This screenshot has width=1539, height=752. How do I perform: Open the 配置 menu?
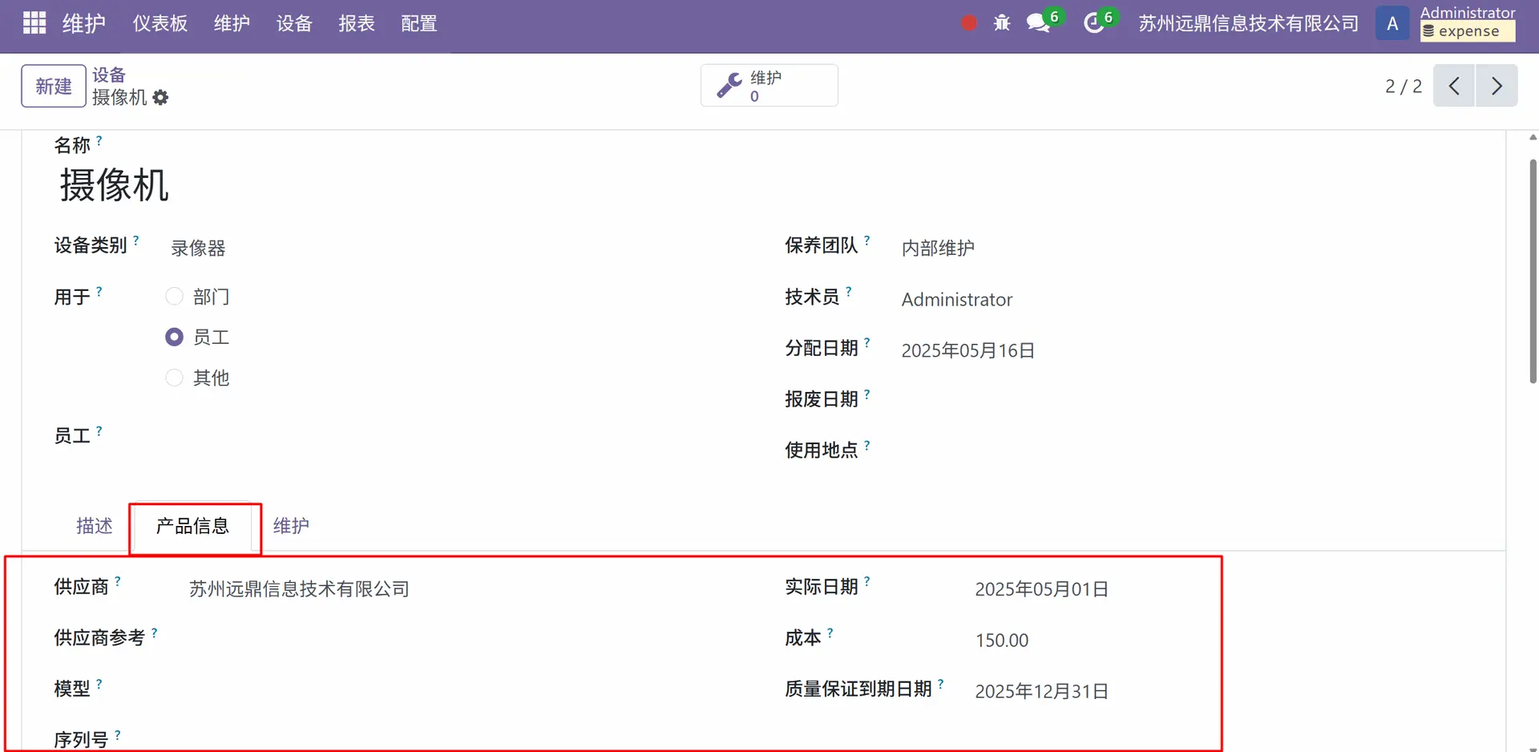coord(419,23)
